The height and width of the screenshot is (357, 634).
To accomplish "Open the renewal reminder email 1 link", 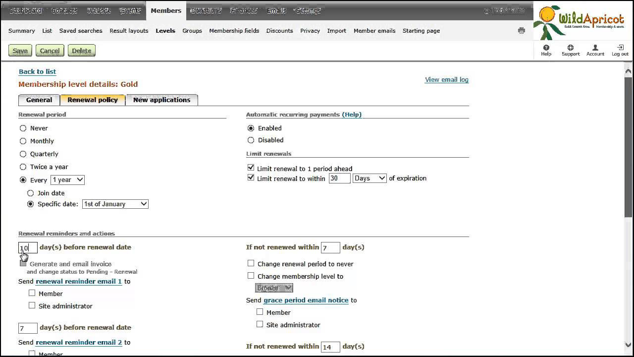I will pos(79,281).
